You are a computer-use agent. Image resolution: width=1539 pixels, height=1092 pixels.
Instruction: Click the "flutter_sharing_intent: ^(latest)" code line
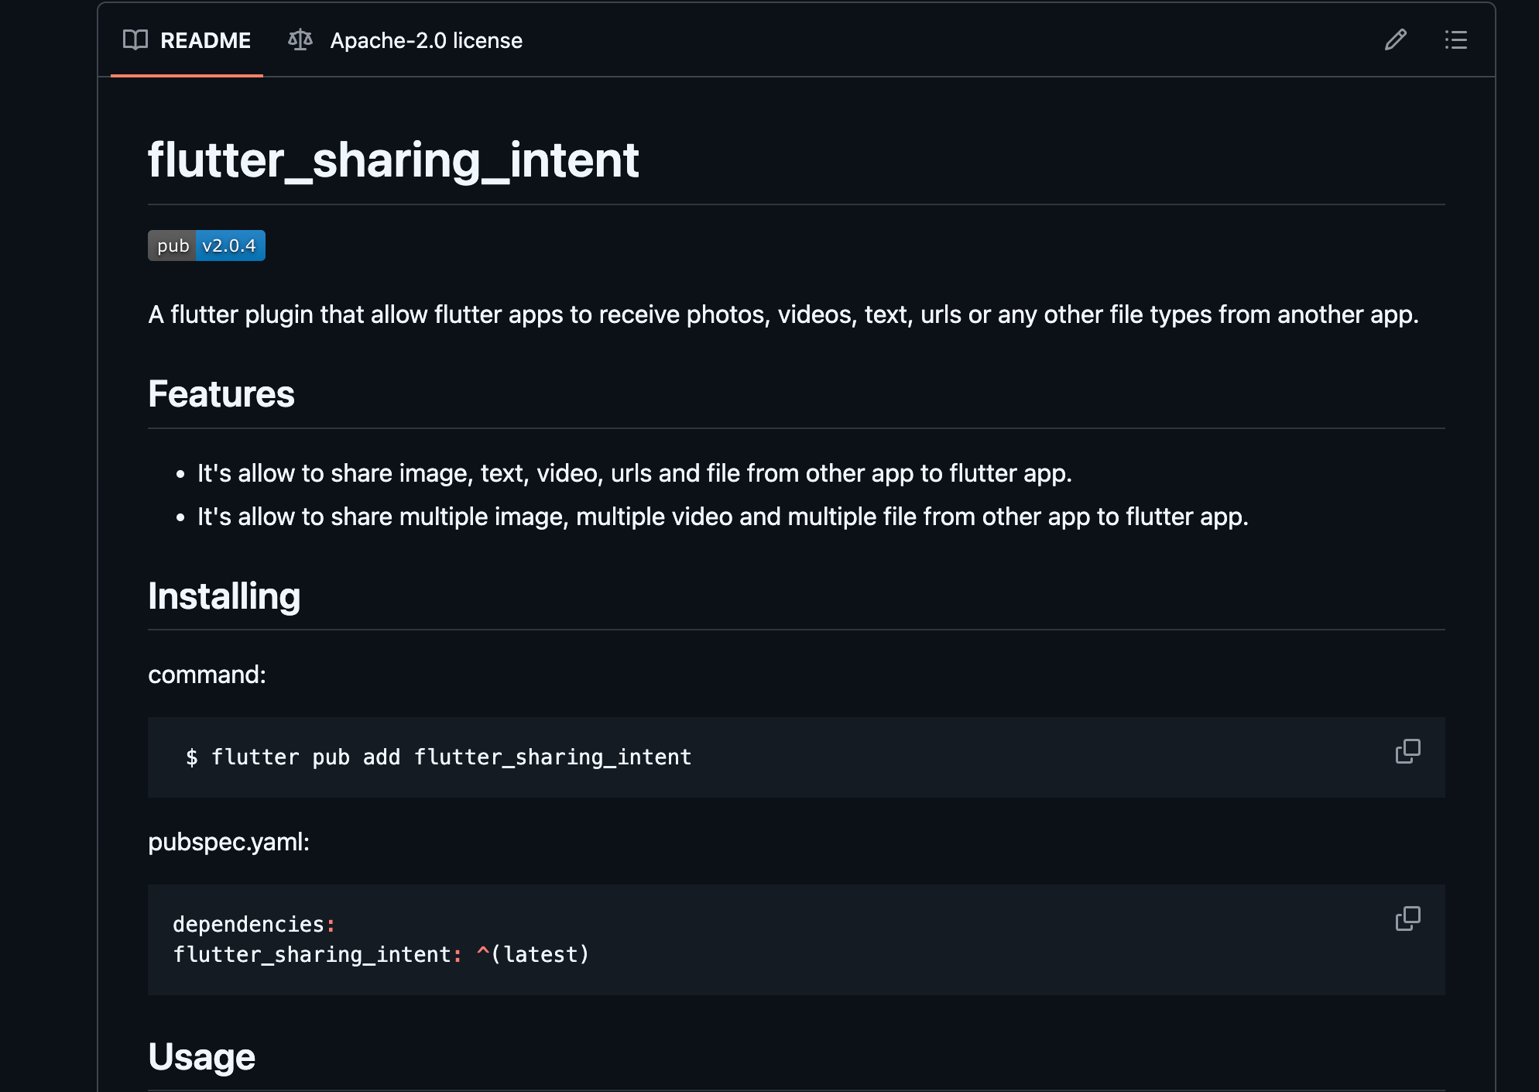pyautogui.click(x=381, y=954)
